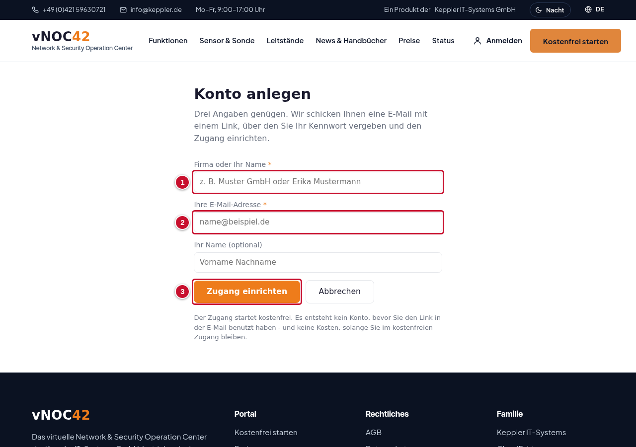This screenshot has width=636, height=447.
Task: Click the Rechtliches footer heading
Action: (x=387, y=414)
